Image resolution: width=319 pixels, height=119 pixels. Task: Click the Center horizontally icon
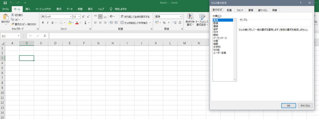tap(100, 23)
